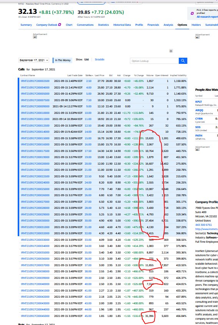218x325 pixels.
Task: Open the CYRN symbol link
Action: [199, 119]
